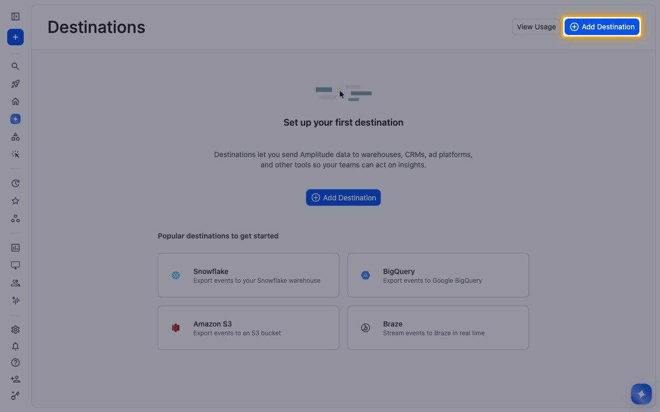Click the Braze logo icon
660x412 pixels.
point(366,328)
